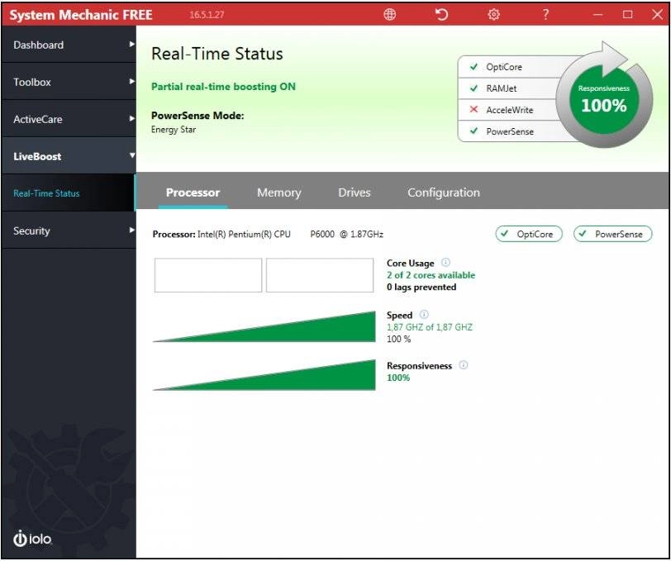This screenshot has width=671, height=561.
Task: Open ActiveCare in the sidebar
Action: click(x=69, y=119)
